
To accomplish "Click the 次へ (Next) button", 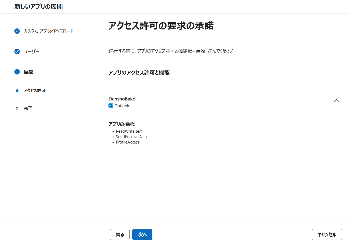I will (x=142, y=235).
